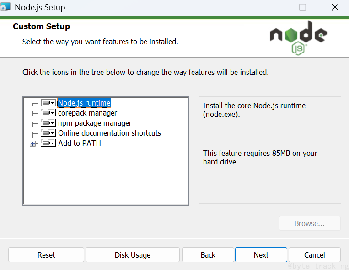The image size is (349, 270).
Task: Open the Online documentation shortcuts install dropdown
Action: point(48,133)
